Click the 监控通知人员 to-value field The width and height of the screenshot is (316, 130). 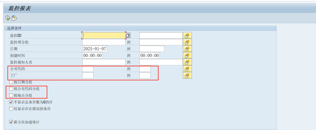161,62
